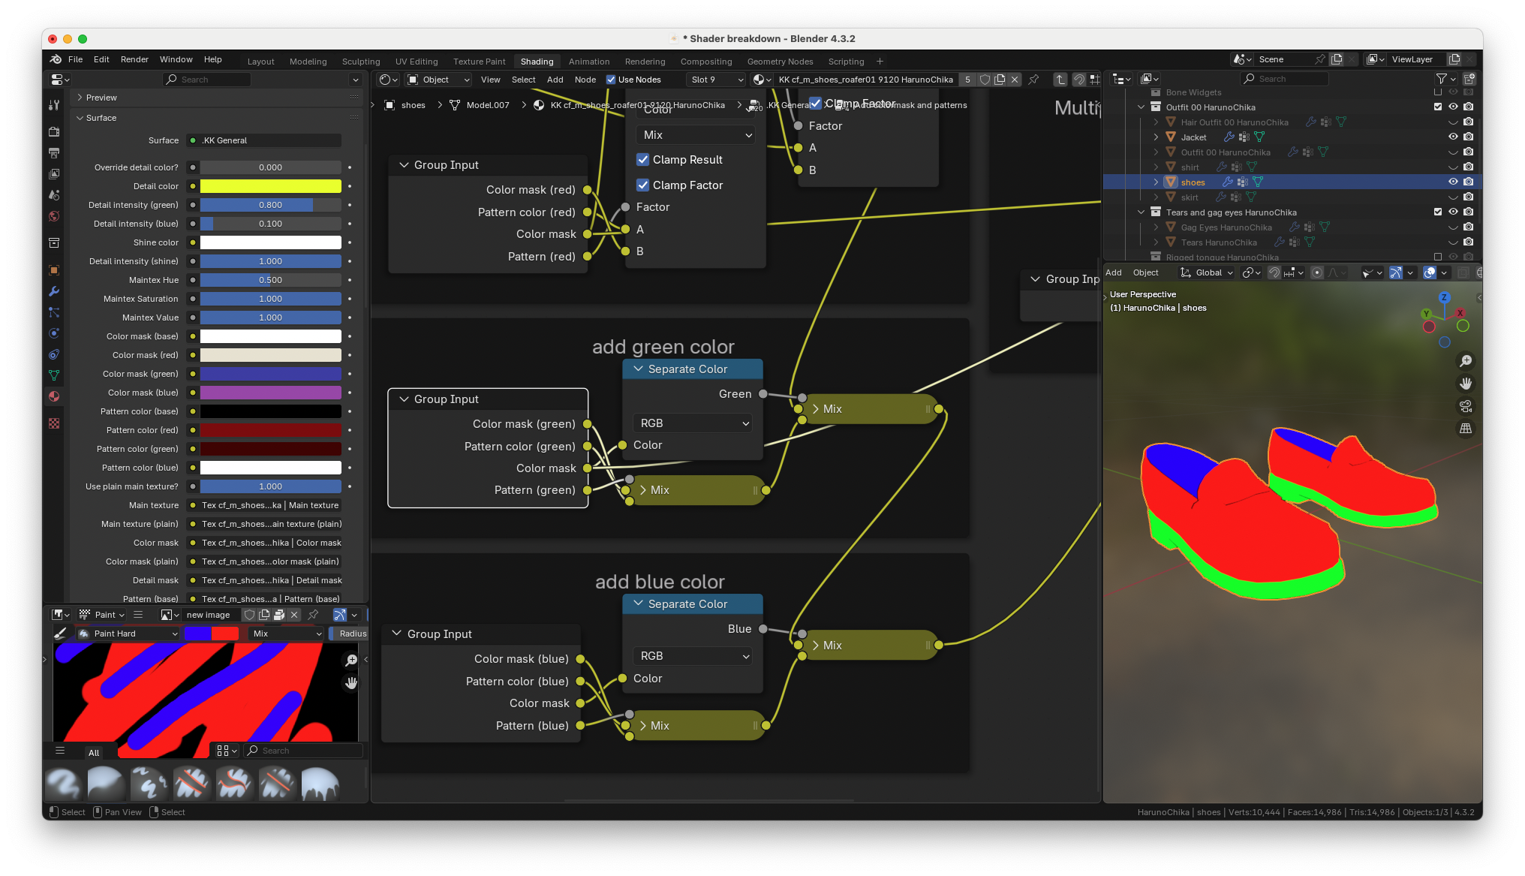Open the Object Data properties tab (green triangle icon)
Viewport: 1525px width, 876px height.
tap(54, 375)
